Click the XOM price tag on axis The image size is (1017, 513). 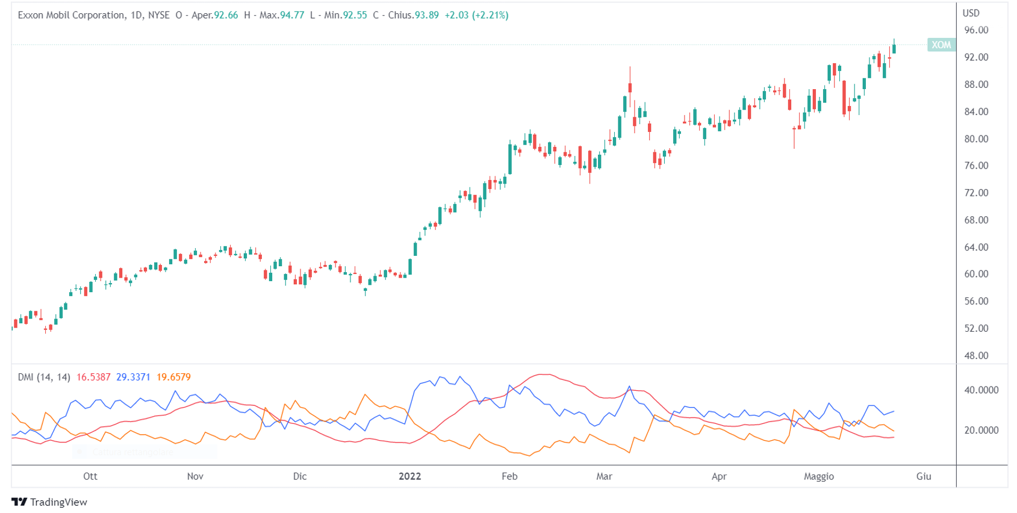(x=941, y=45)
